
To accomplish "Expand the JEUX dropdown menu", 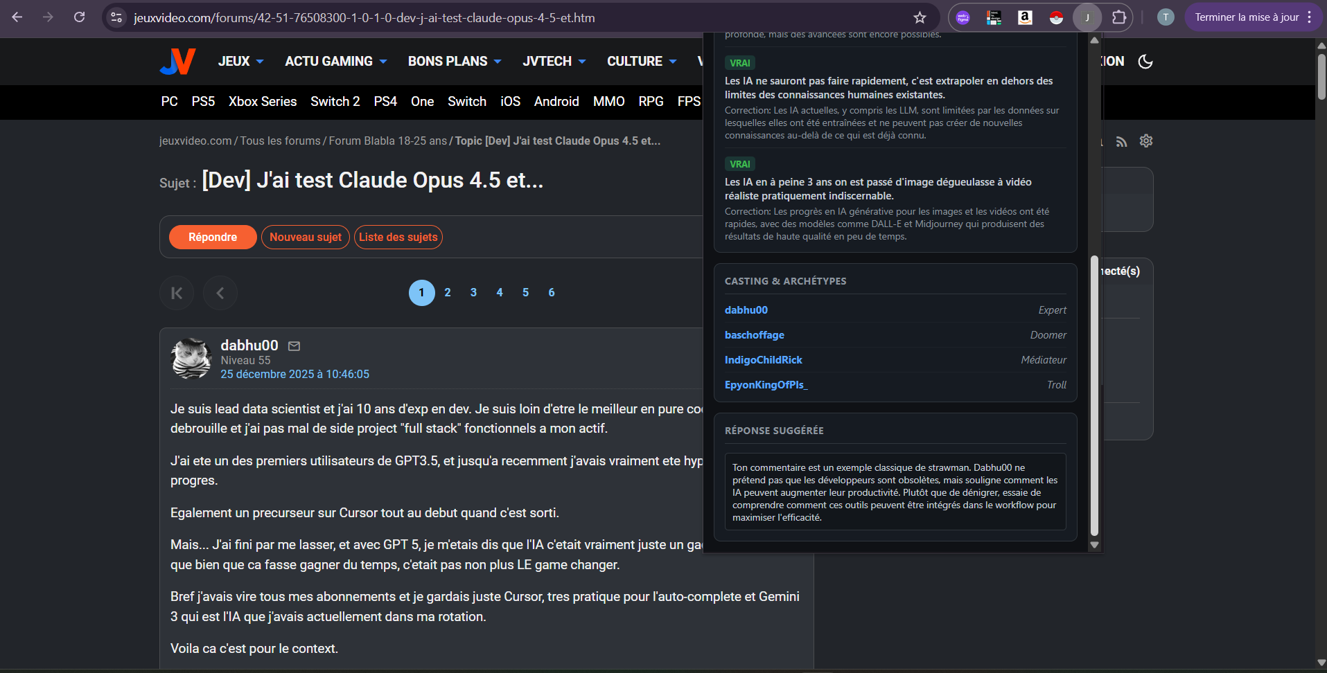I will pos(240,62).
